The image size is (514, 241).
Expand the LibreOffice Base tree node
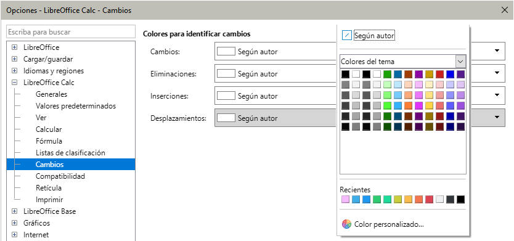[x=14, y=211]
